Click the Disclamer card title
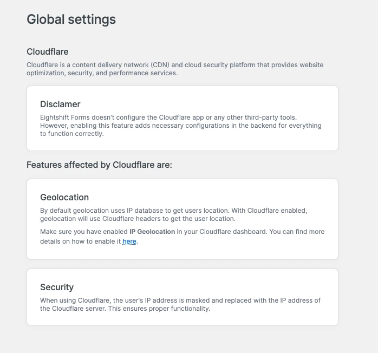Screen dimensions: 378x353 click(x=60, y=104)
